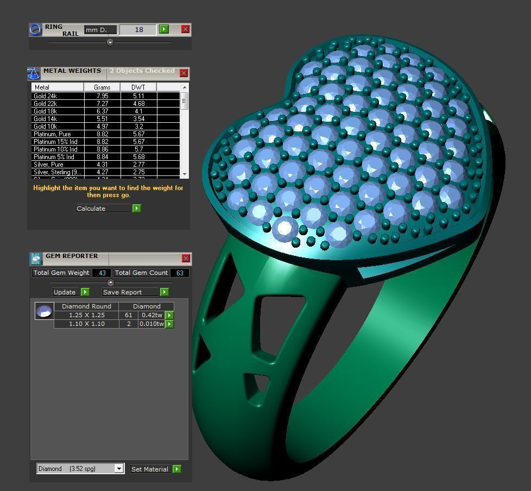Viewport: 531px width, 491px height.
Task: Click the metal list scroll up arrow
Action: point(185,87)
